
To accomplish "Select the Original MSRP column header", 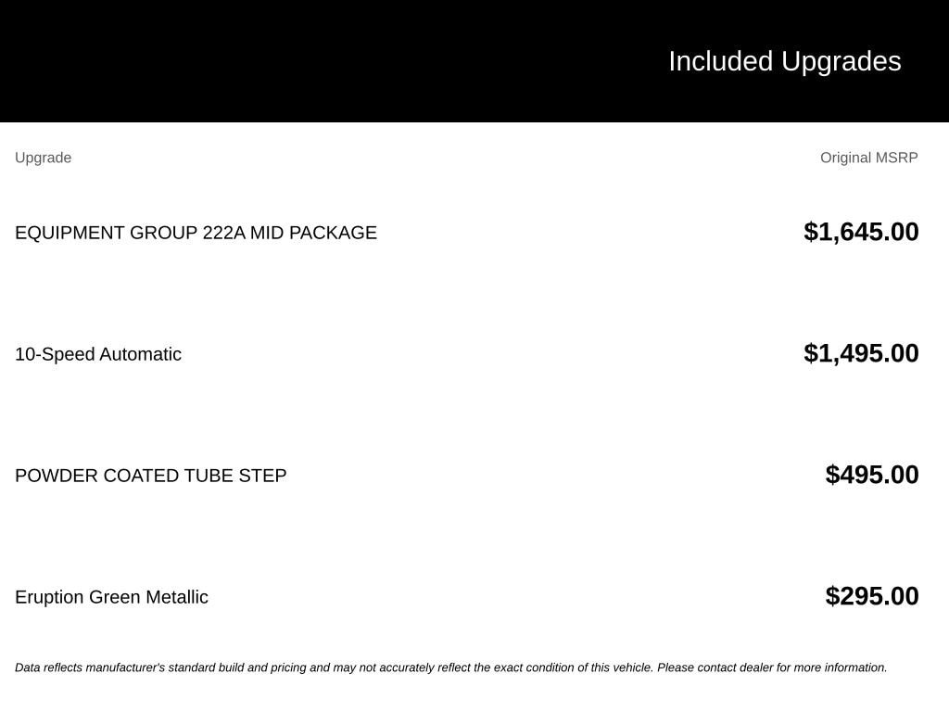I will coord(868,158).
